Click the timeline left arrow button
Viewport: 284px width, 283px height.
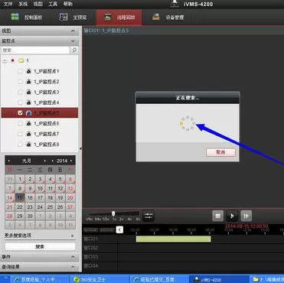(x=119, y=229)
